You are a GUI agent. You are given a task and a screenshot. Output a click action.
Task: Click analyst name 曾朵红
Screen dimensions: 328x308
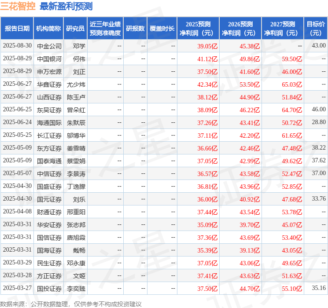tap(76, 110)
